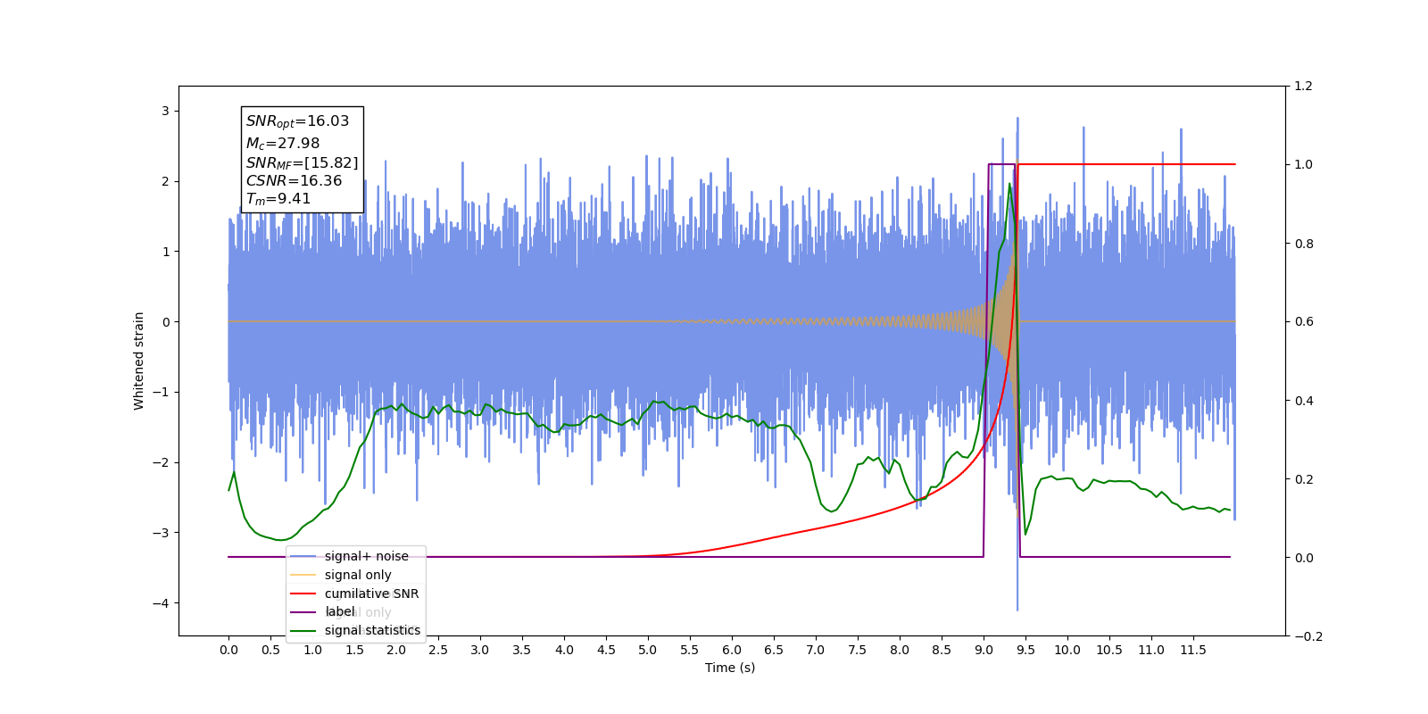Click the 2.5 x-axis tick label
Viewport: 1428px width, 714px height.
pyautogui.click(x=438, y=650)
